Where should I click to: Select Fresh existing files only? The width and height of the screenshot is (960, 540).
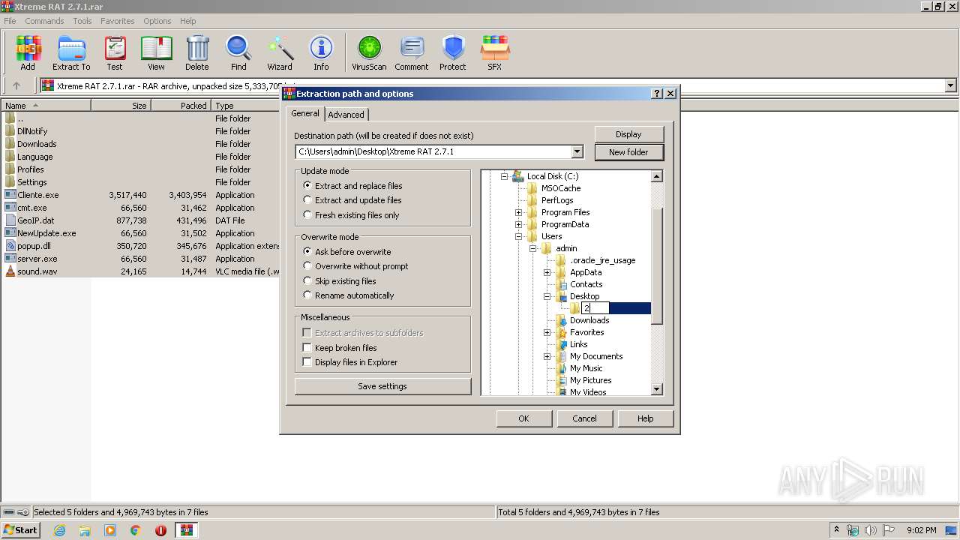(x=307, y=215)
